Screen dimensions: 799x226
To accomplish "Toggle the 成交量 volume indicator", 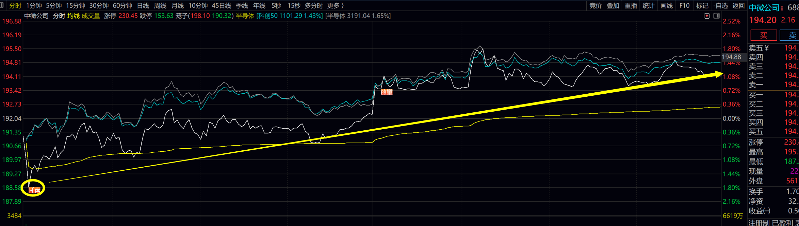I will click(91, 16).
